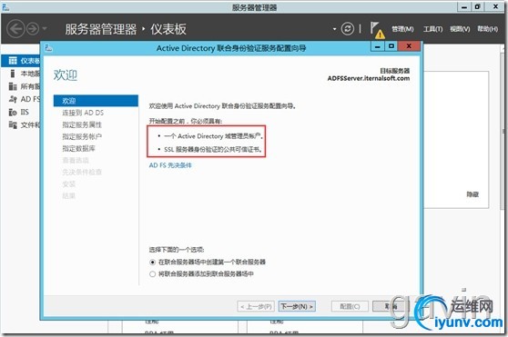Image resolution: width=508 pixels, height=337 pixels.
Task: Choose add federation server to farm option
Action: tap(201, 274)
